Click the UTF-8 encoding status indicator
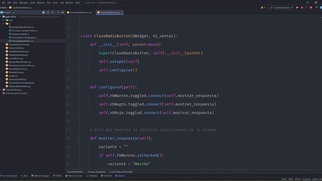The height and width of the screenshot is (181, 322). 297,179
